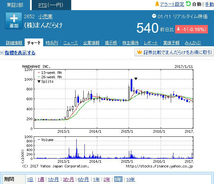The width and height of the screenshot is (214, 184).
Task: Set chart period to 1か月
Action: [x=53, y=179]
